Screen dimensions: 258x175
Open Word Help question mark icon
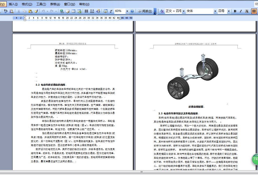132,11
